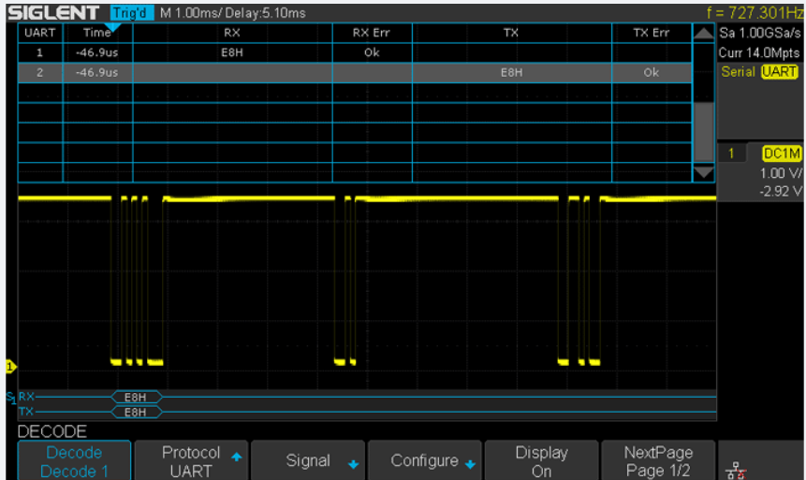
Task: Click the Ok value in TX Err column
Action: click(x=652, y=72)
